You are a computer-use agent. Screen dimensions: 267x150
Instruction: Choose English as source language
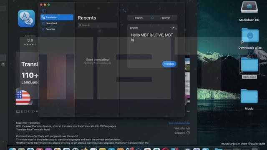pyautogui.click(x=139, y=17)
